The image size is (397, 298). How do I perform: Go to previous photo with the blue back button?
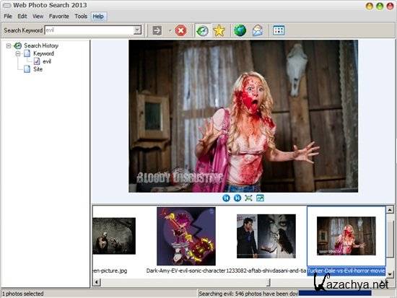point(226,198)
